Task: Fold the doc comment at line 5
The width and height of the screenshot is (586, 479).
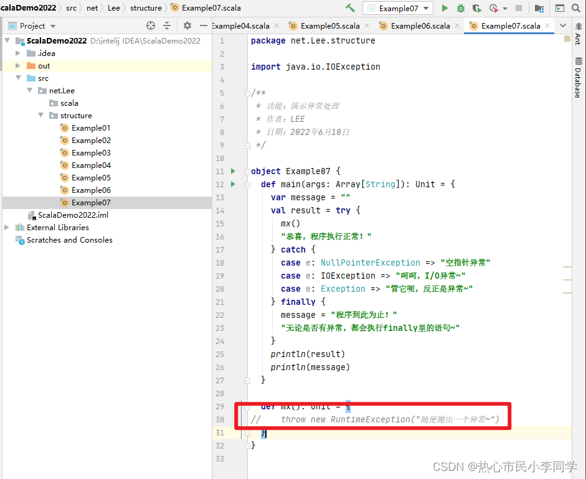Action: pos(247,93)
